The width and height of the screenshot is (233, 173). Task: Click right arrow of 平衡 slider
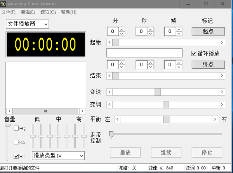pos(215,119)
